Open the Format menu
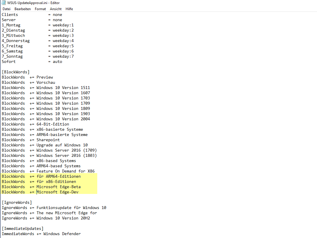This screenshot has width=317, height=238. point(40,9)
